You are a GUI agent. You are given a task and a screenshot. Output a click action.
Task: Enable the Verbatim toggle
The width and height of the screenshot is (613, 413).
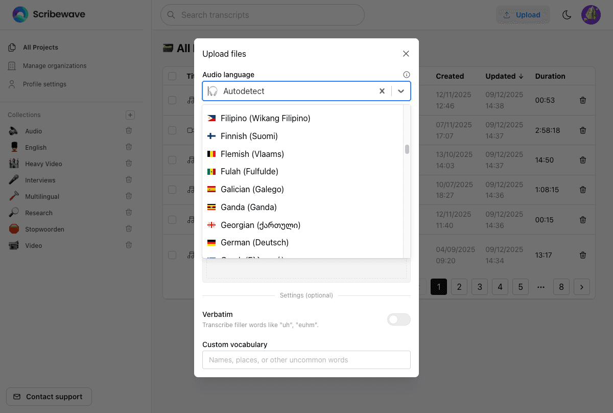pos(398,319)
